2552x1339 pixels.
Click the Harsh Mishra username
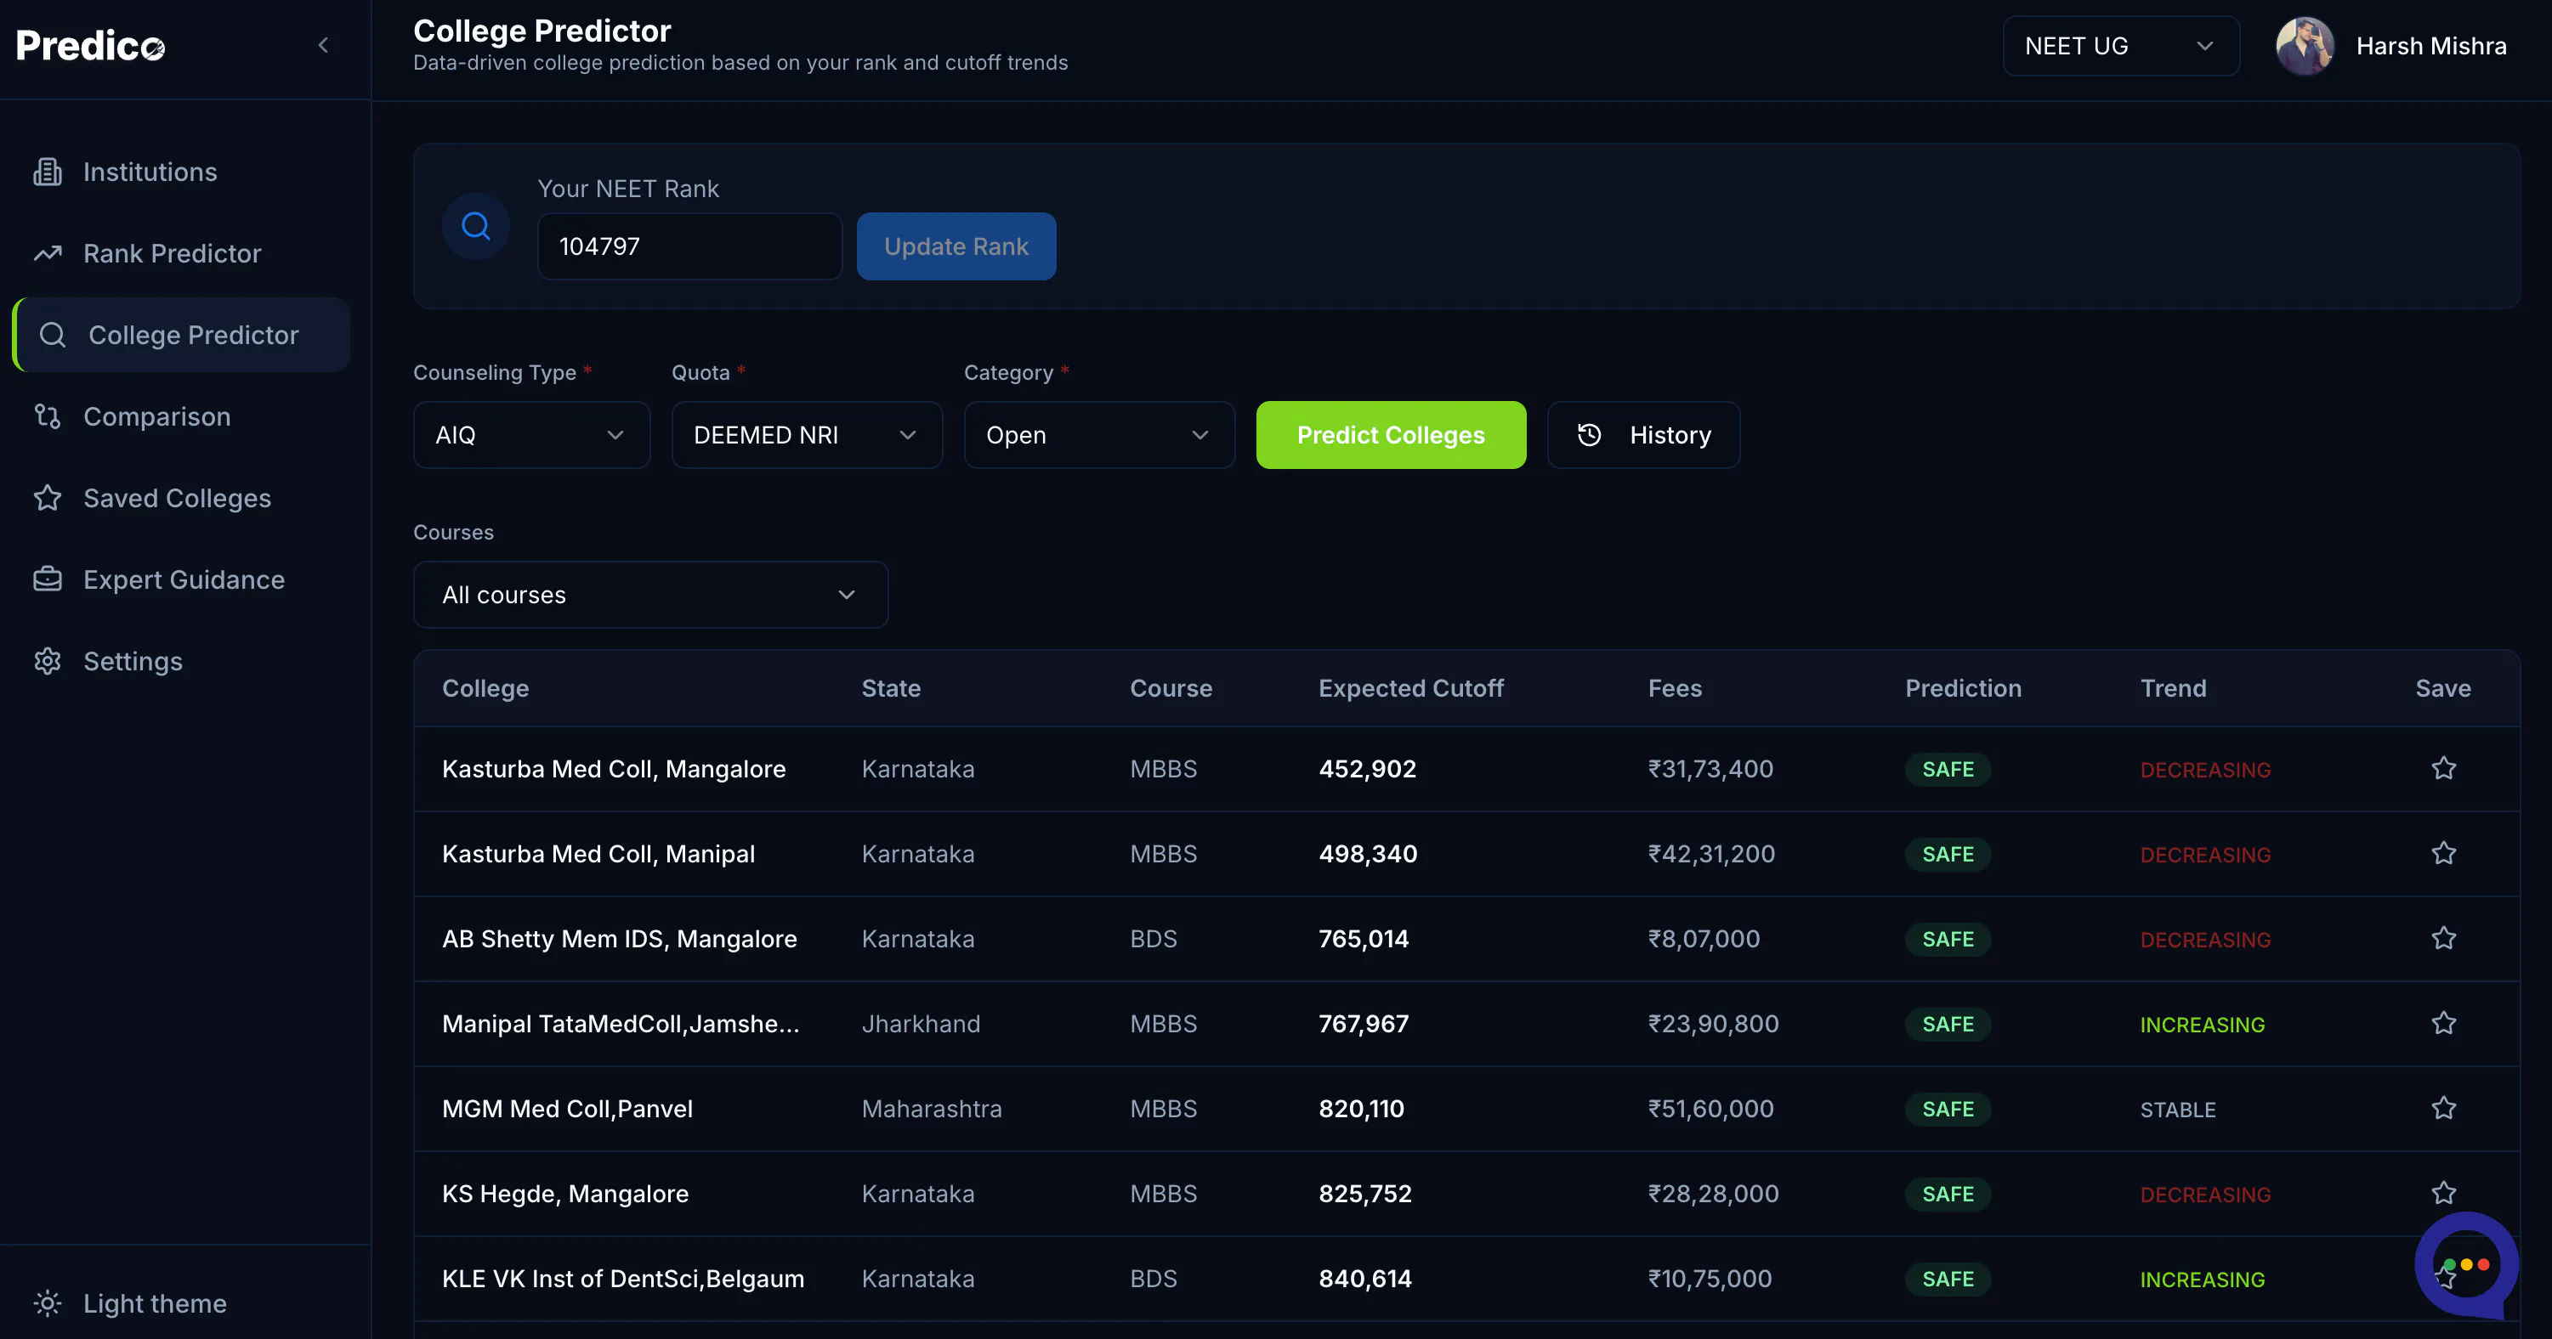(2431, 46)
